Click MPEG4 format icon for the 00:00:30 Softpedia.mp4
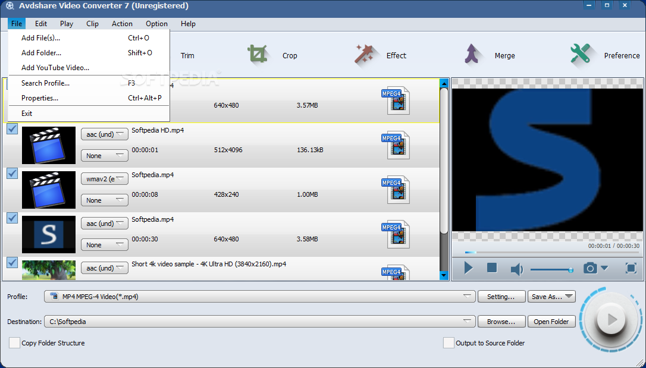The image size is (646, 368). [x=396, y=234]
